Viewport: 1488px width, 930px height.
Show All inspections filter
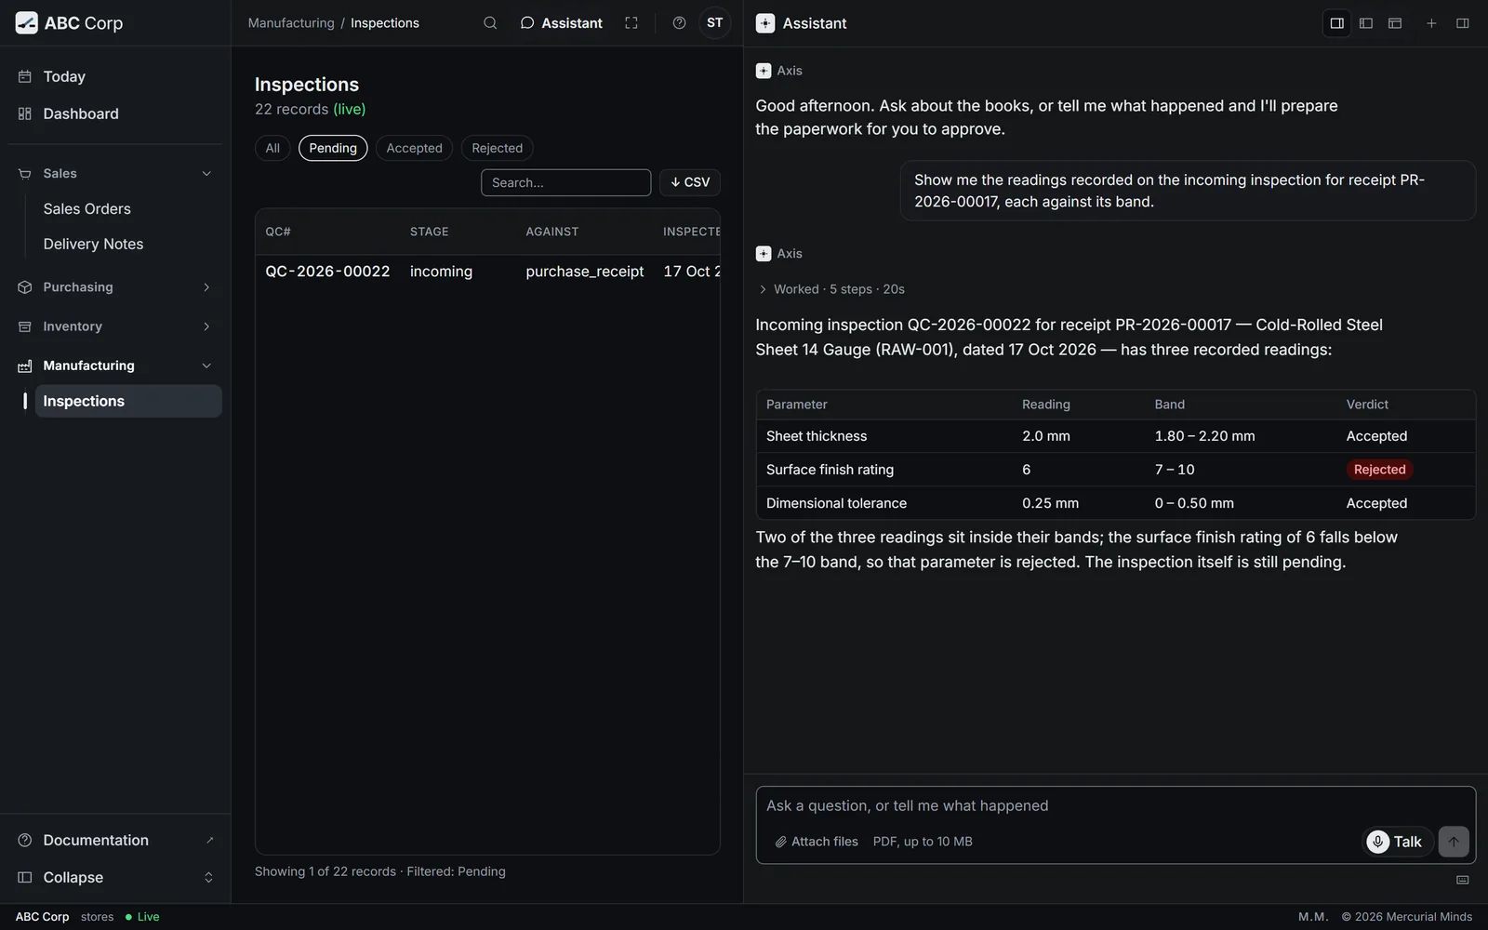272,148
